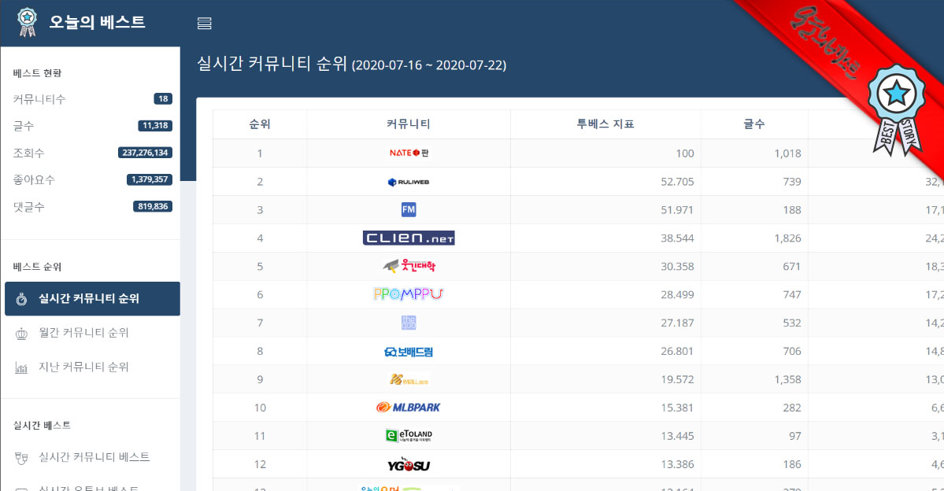944x491 pixels.
Task: Click the 베스트 순위 section heading
Action: click(37, 267)
